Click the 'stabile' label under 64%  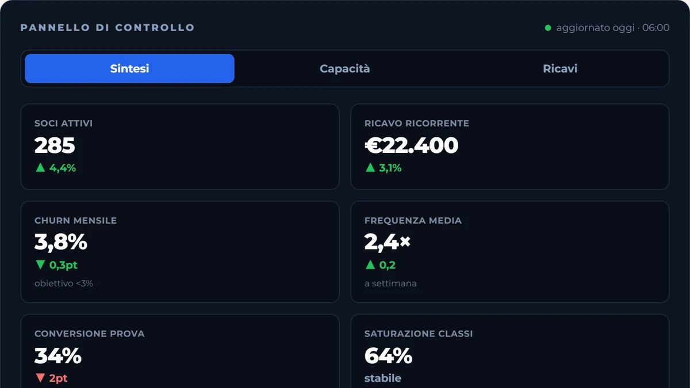pos(383,378)
